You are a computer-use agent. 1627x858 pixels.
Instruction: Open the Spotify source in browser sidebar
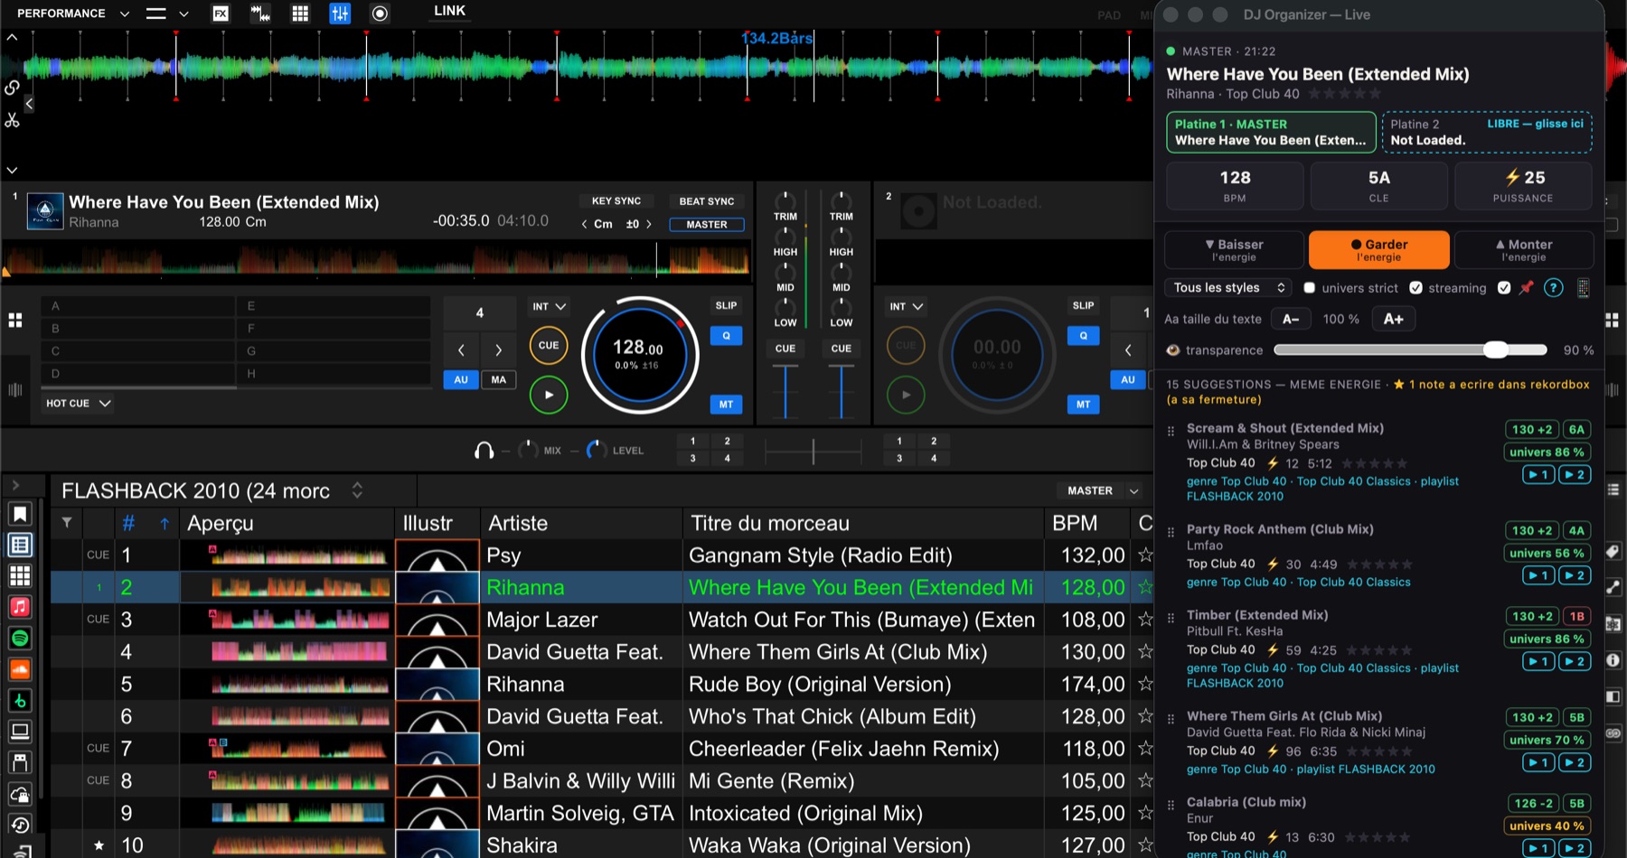pos(20,639)
